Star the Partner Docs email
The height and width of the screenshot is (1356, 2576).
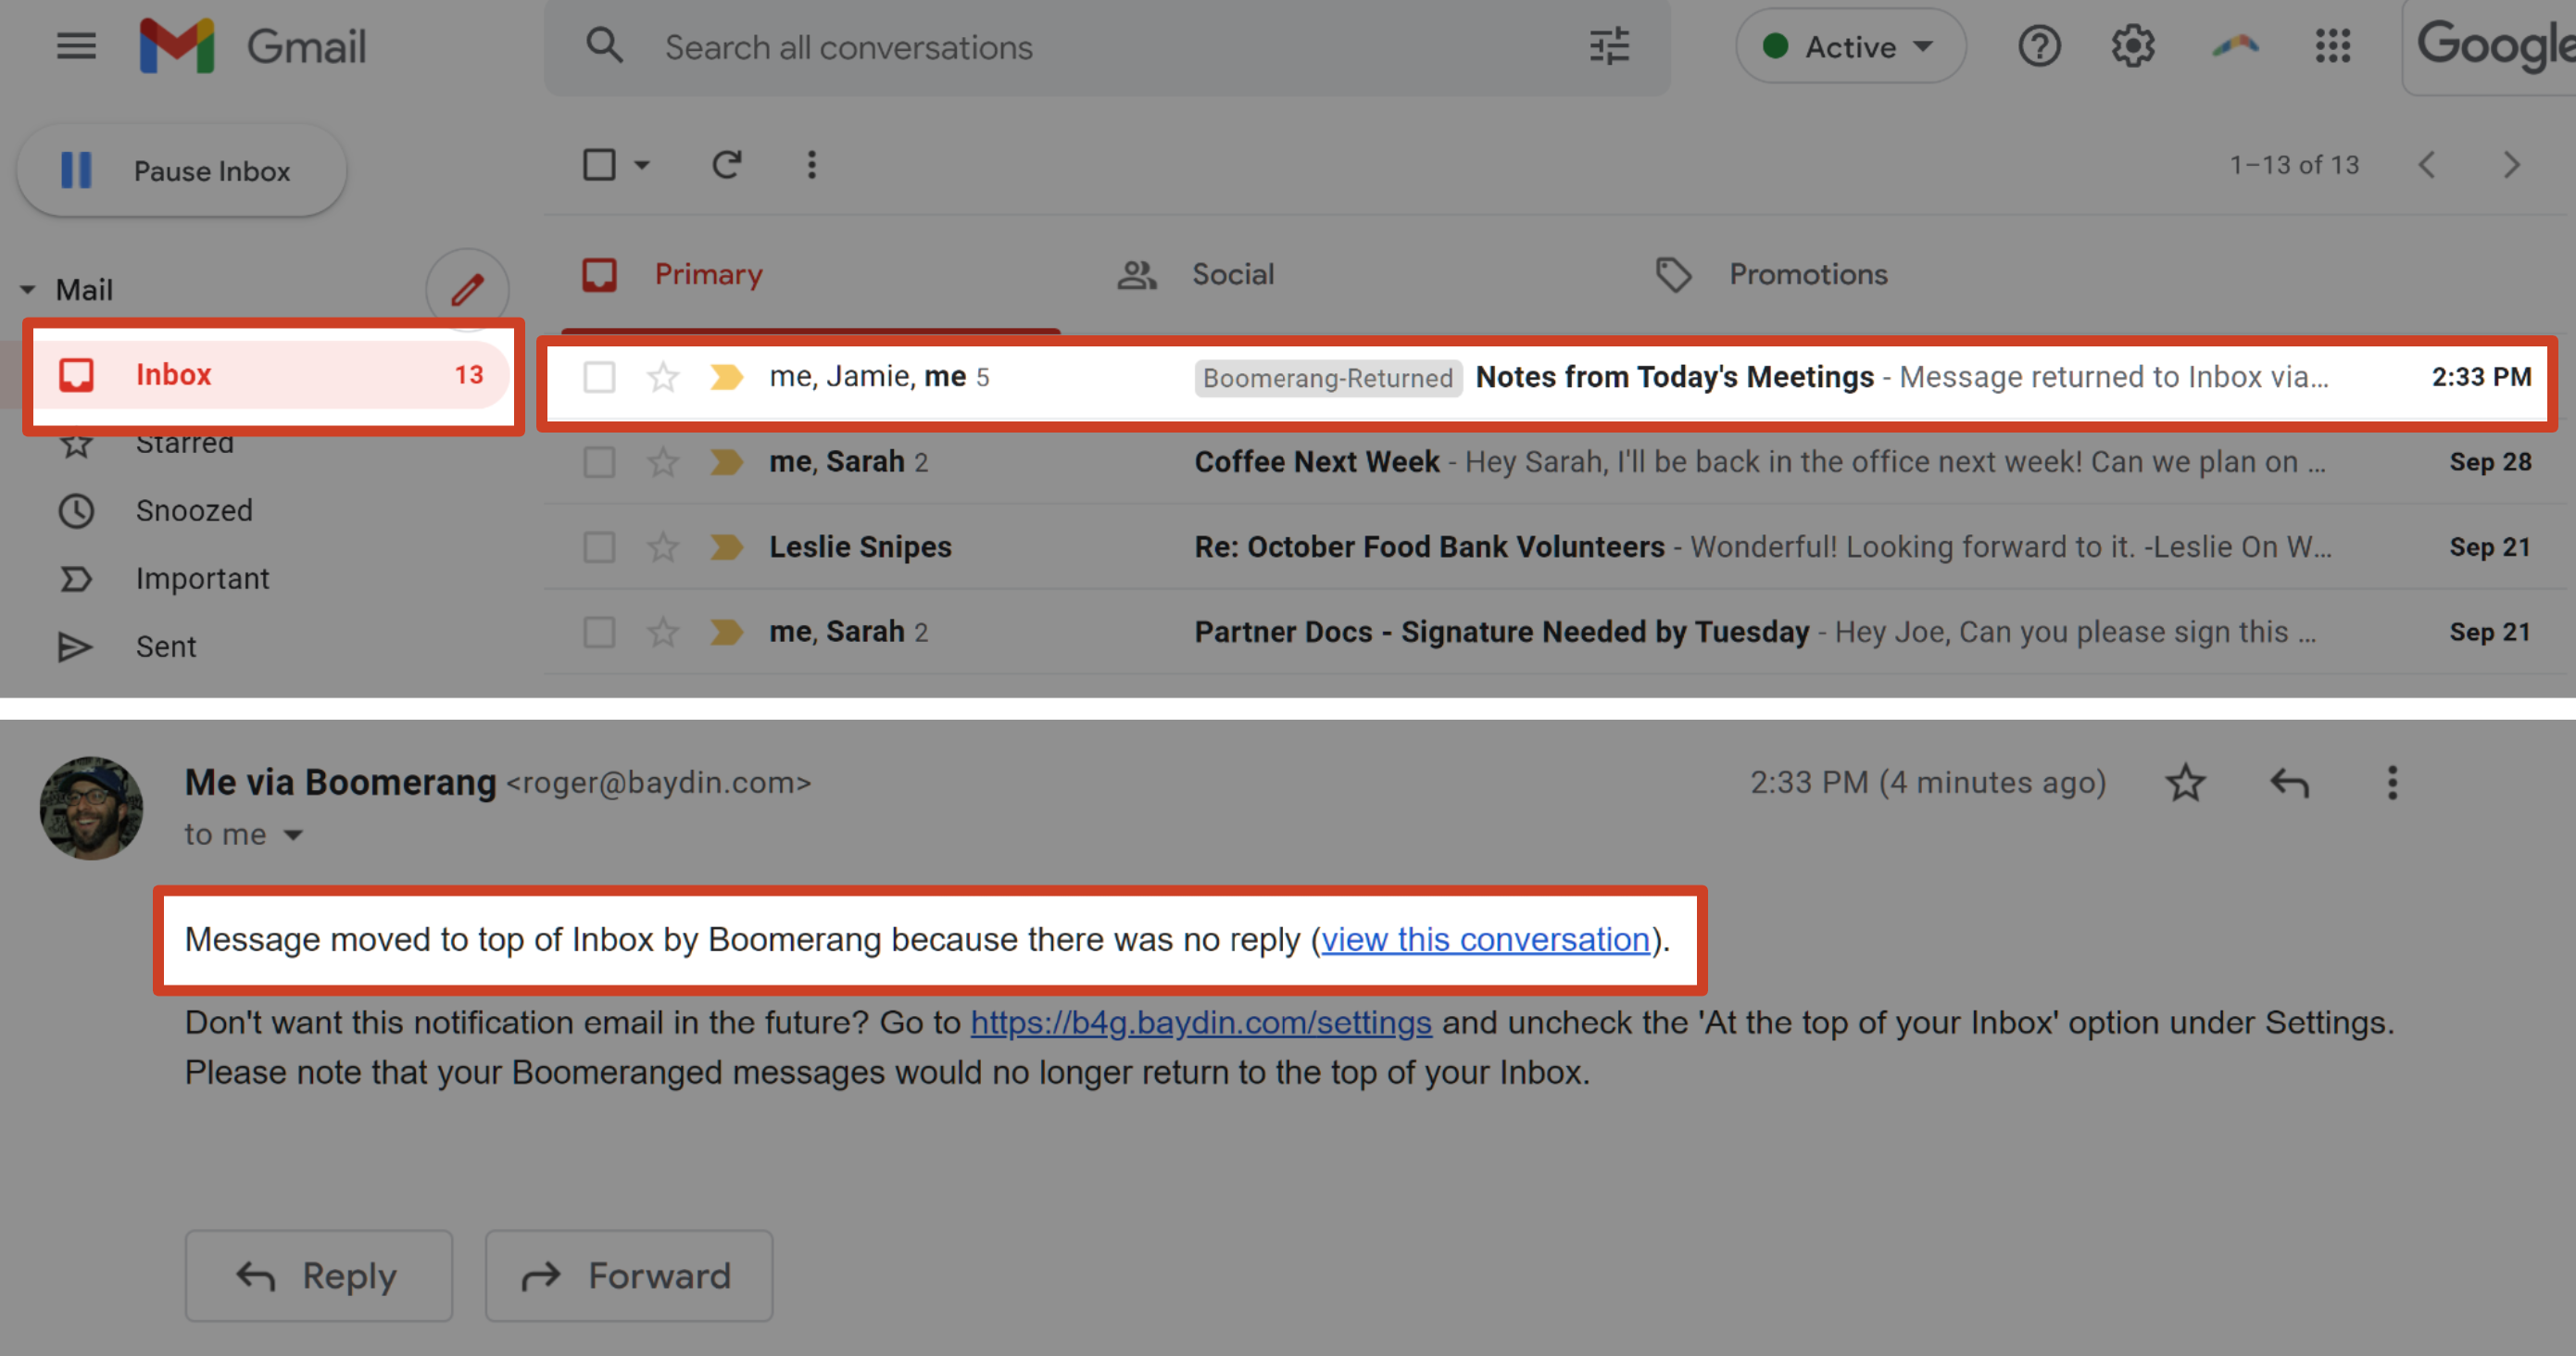point(663,632)
